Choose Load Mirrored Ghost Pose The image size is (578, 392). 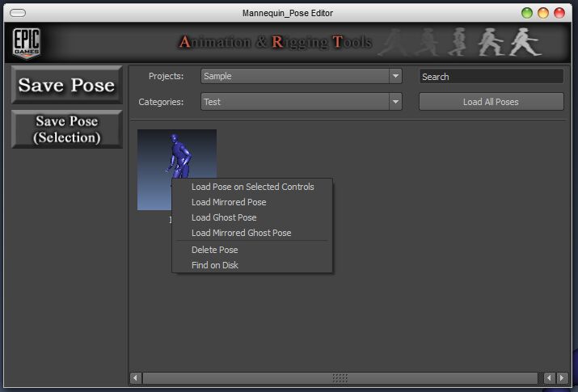252,233
